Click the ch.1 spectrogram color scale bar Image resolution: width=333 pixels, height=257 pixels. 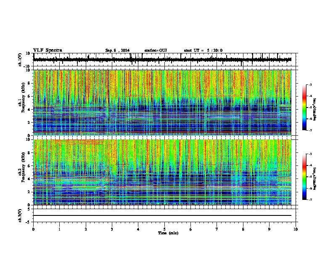(x=304, y=108)
